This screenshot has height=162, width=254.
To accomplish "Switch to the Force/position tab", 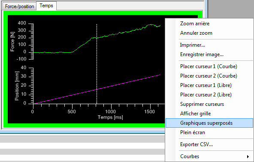I will [19, 6].
